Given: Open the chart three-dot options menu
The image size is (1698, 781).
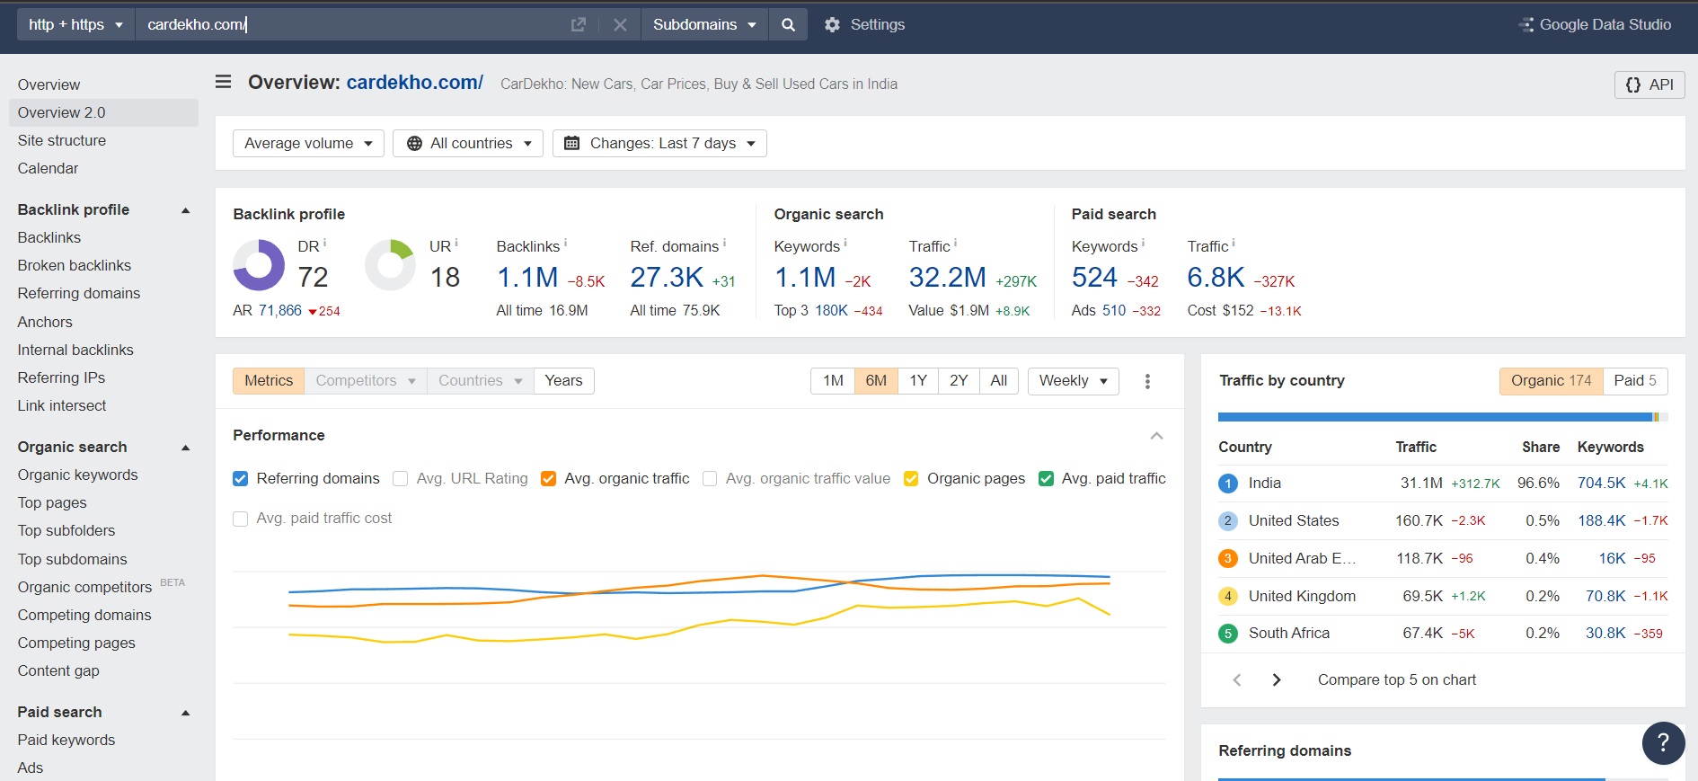Looking at the screenshot, I should (1147, 381).
